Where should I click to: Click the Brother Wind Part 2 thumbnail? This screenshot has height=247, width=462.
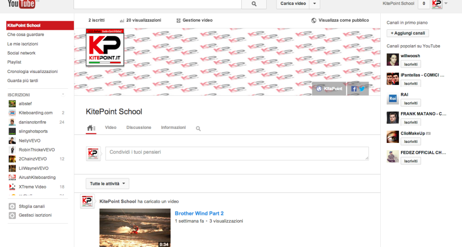(x=135, y=228)
